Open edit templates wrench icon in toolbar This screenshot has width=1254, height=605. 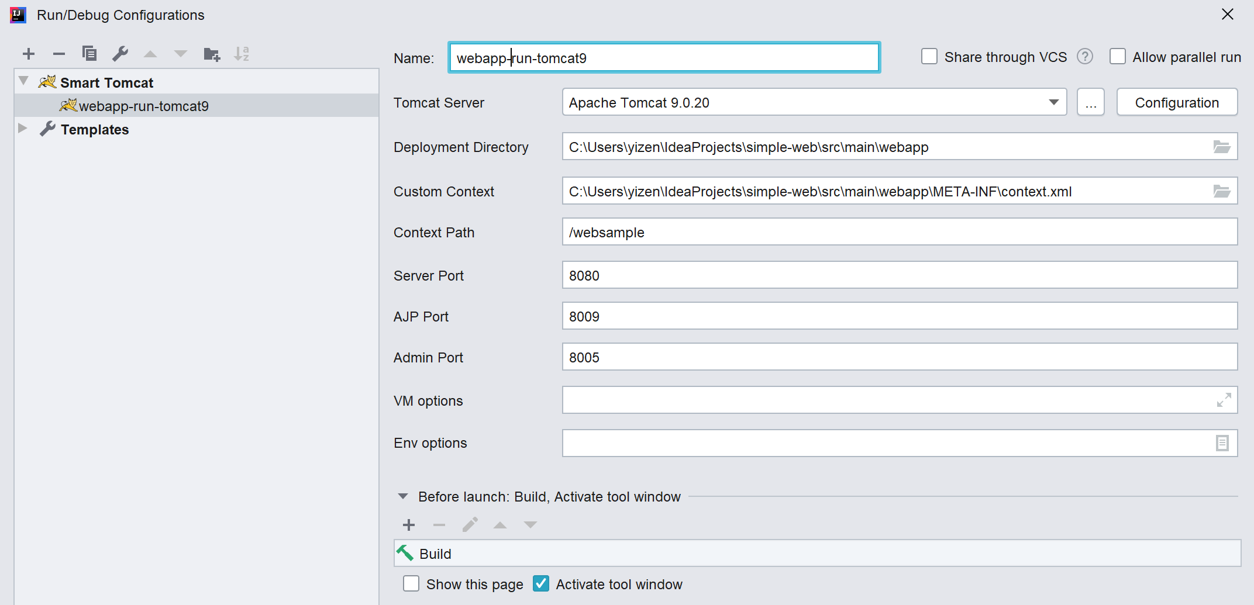click(120, 54)
